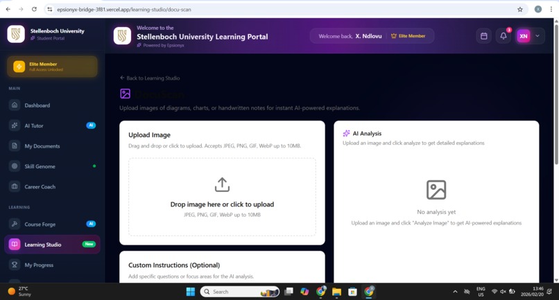Open the Skill Genome page
This screenshot has width=559, height=300.
coord(53,166)
